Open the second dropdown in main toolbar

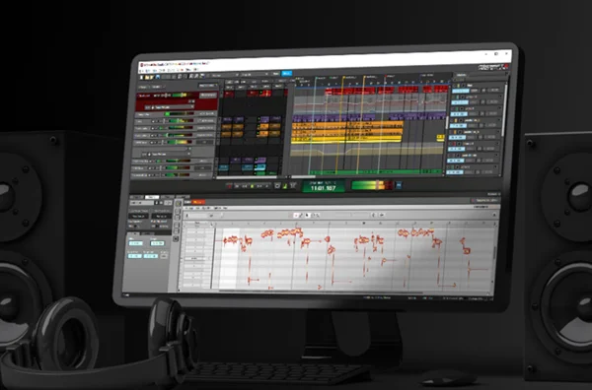(x=255, y=74)
